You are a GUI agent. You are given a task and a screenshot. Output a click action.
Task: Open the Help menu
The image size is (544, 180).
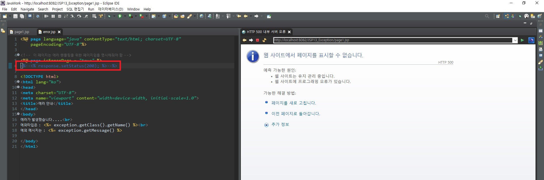coord(147,9)
